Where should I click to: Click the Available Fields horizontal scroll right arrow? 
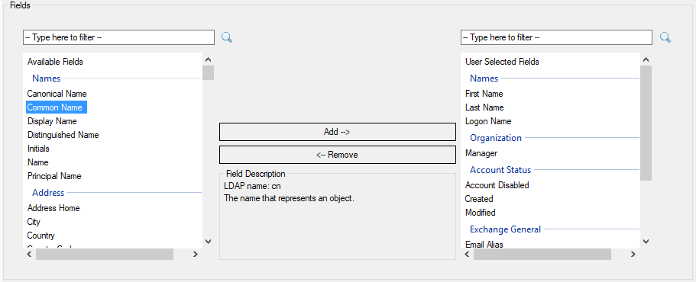195,254
